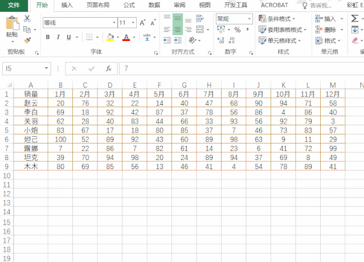Screen dimensions: 364x262
Task: Open the 文件 menu
Action: click(x=14, y=5)
